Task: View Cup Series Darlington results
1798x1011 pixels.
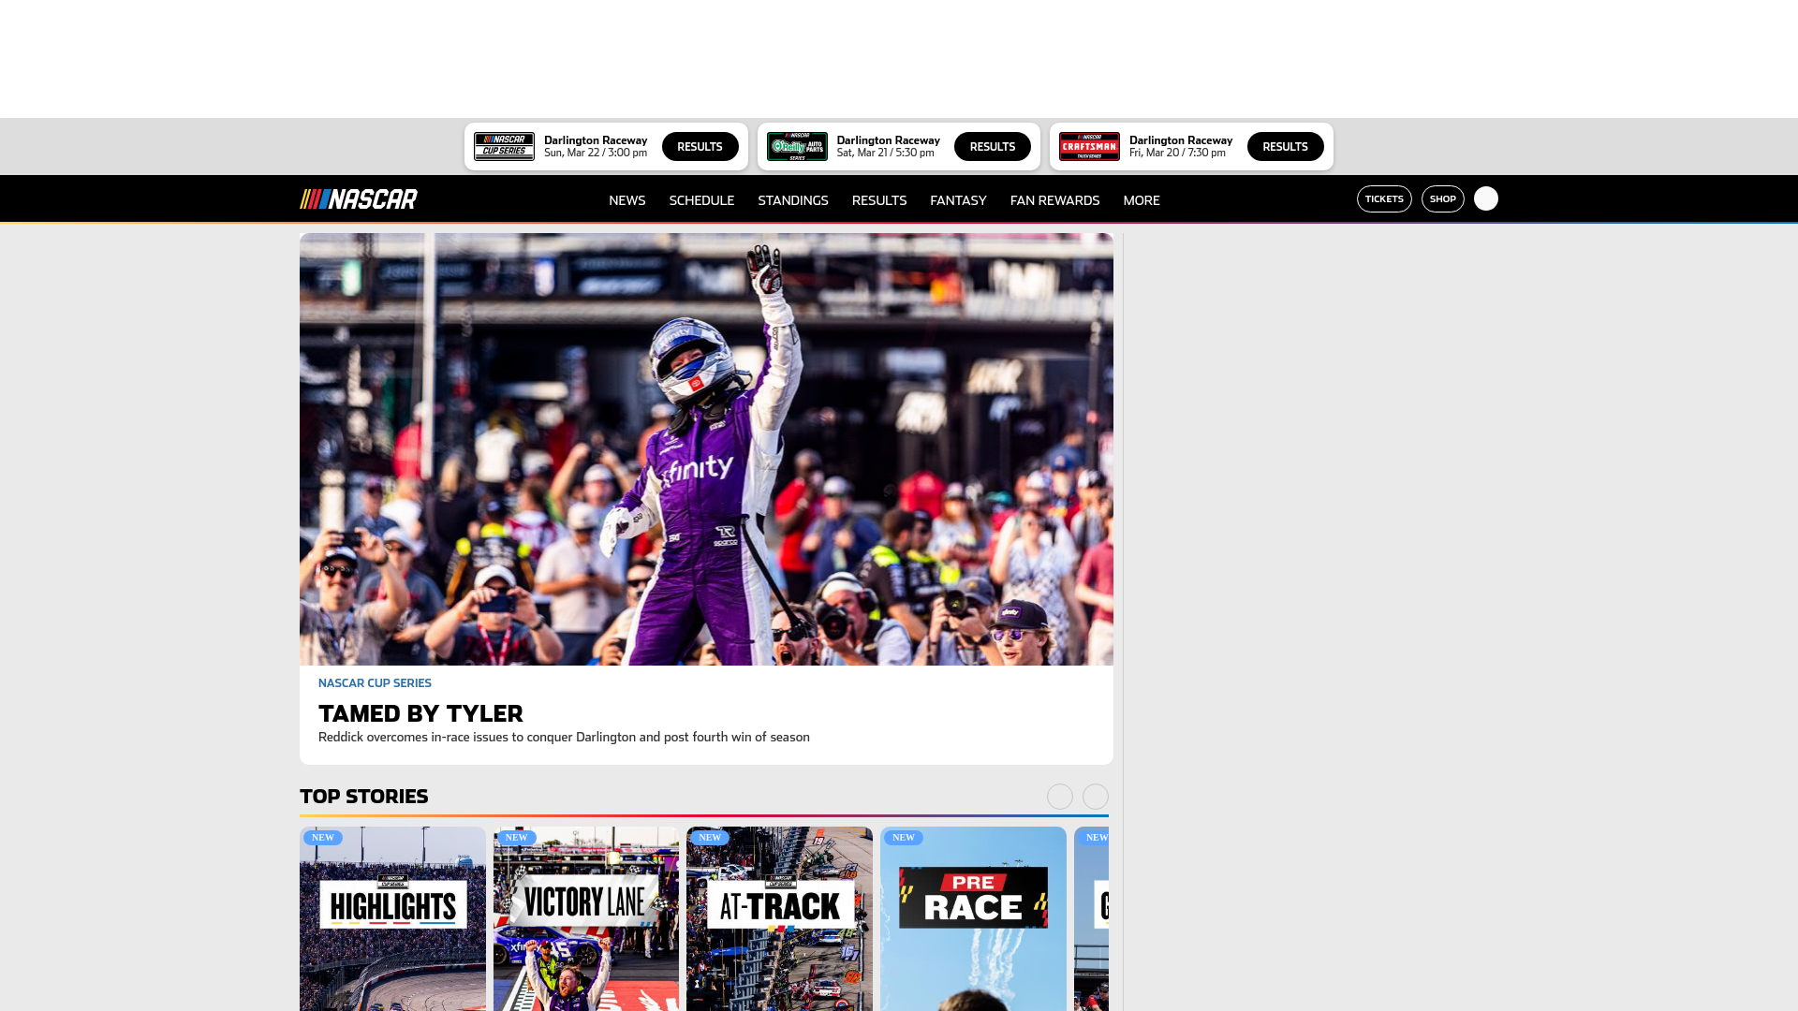Action: pyautogui.click(x=700, y=147)
